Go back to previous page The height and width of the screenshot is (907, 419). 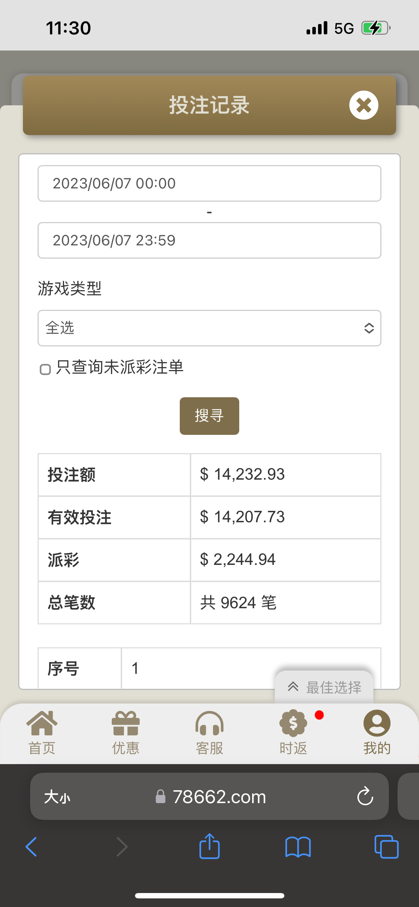click(x=32, y=847)
